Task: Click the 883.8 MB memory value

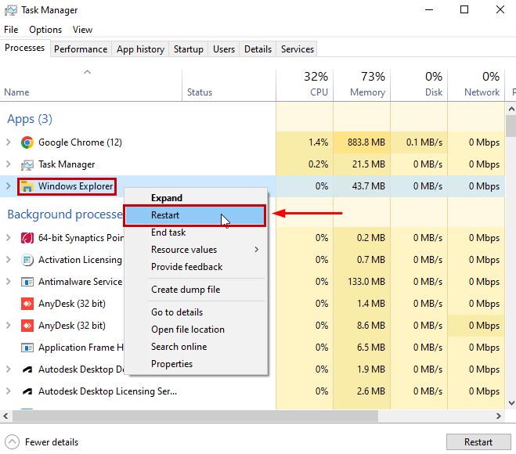Action: click(x=366, y=142)
